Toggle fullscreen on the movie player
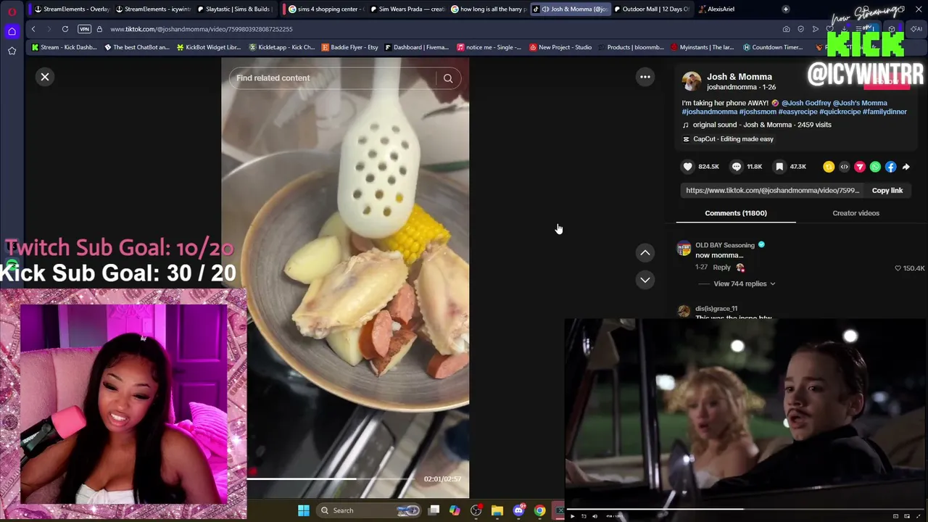 click(x=919, y=516)
